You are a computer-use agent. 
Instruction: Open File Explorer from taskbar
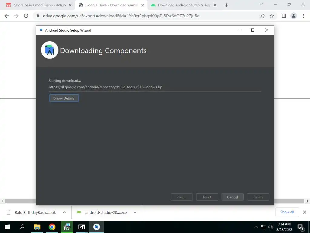coord(37,227)
